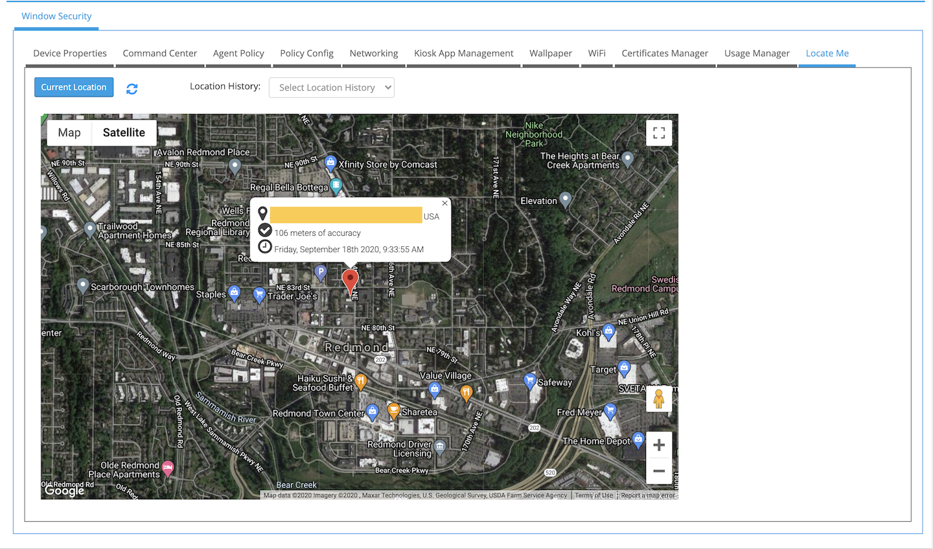Zoom out the map
The height and width of the screenshot is (549, 933).
[x=659, y=471]
